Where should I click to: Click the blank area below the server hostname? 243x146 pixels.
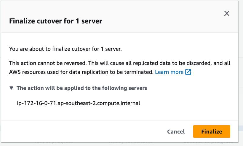point(89,113)
